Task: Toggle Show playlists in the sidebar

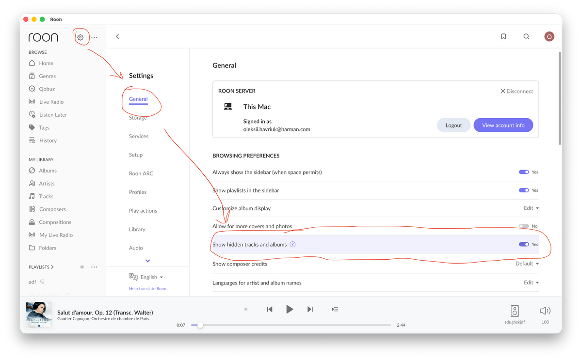Action: [x=524, y=190]
